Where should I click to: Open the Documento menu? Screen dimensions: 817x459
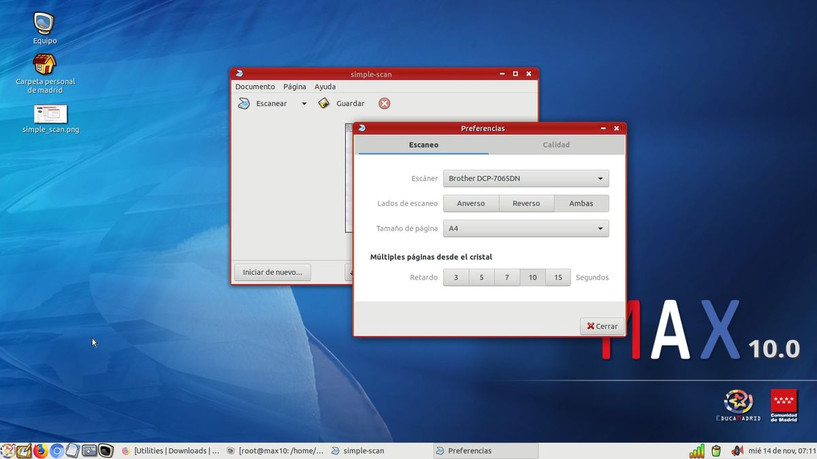[x=255, y=87]
